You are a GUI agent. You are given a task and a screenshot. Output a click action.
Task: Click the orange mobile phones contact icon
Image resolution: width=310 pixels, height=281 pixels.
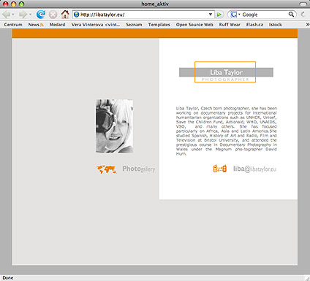(x=220, y=169)
